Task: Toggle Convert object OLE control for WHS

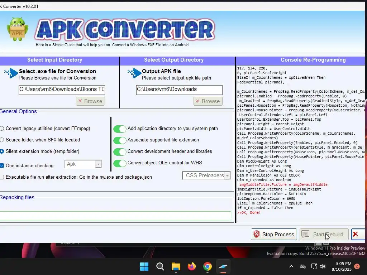Action: (x=120, y=163)
